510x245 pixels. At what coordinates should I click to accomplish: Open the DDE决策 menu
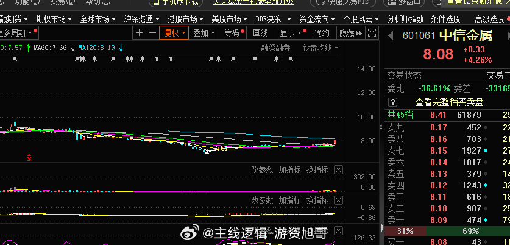coord(274,19)
